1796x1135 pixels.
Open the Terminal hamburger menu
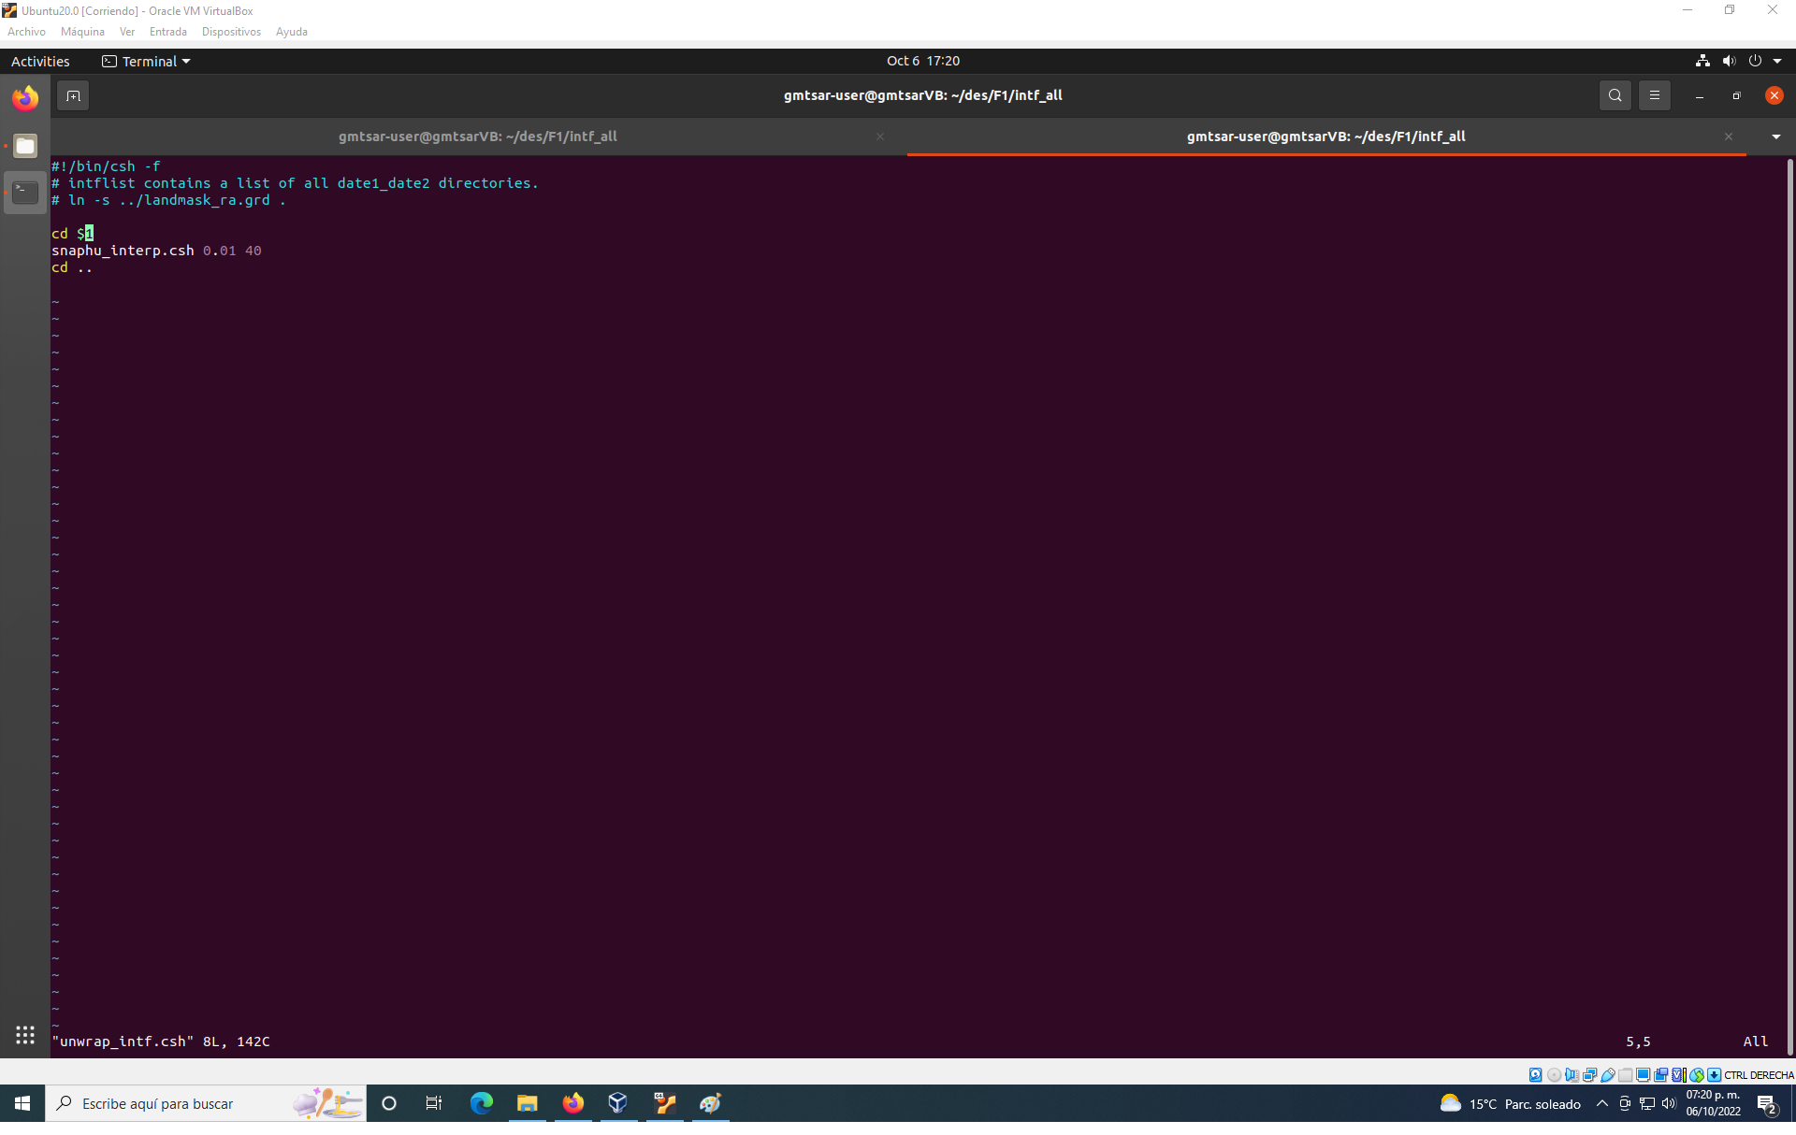click(x=1655, y=94)
